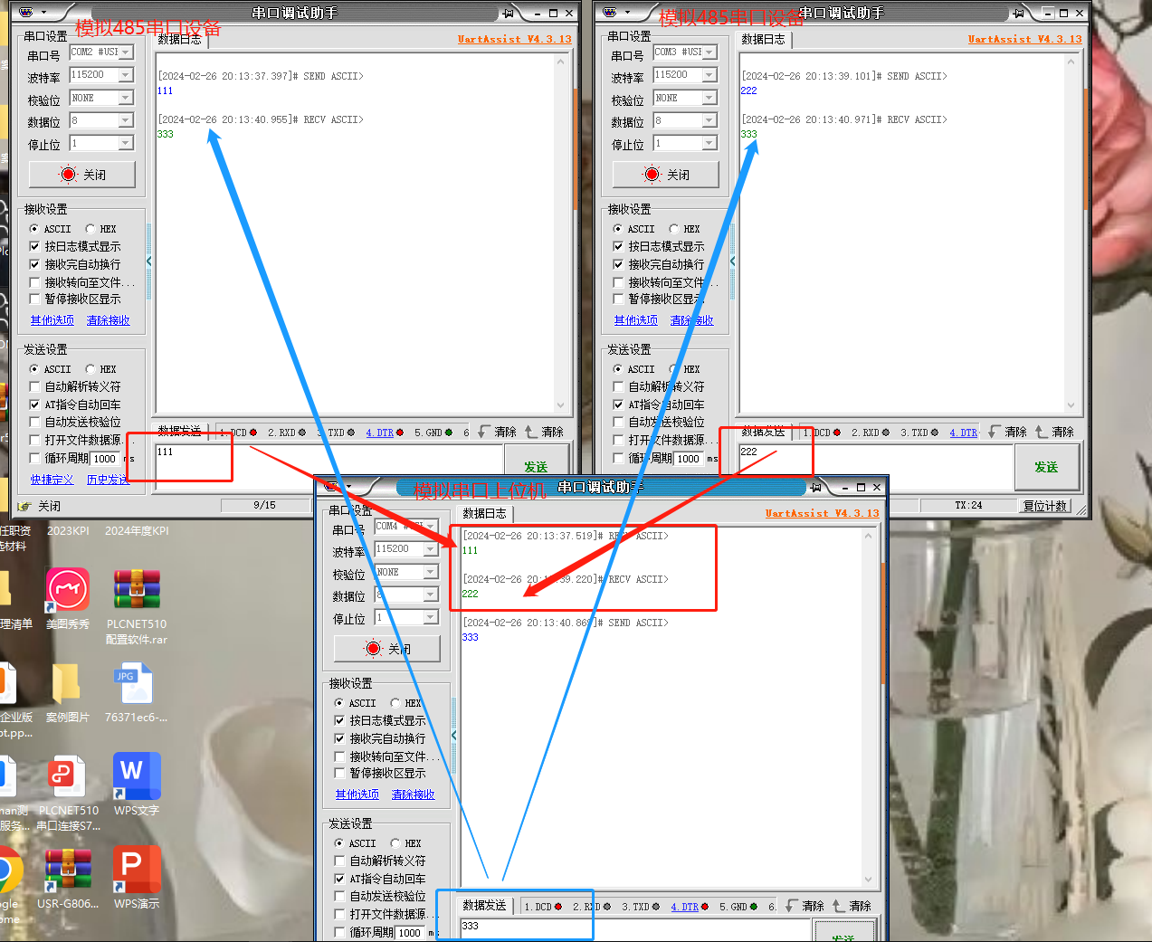The image size is (1152, 942).
Task: Click the send text field containing 333
Action: pos(633,928)
